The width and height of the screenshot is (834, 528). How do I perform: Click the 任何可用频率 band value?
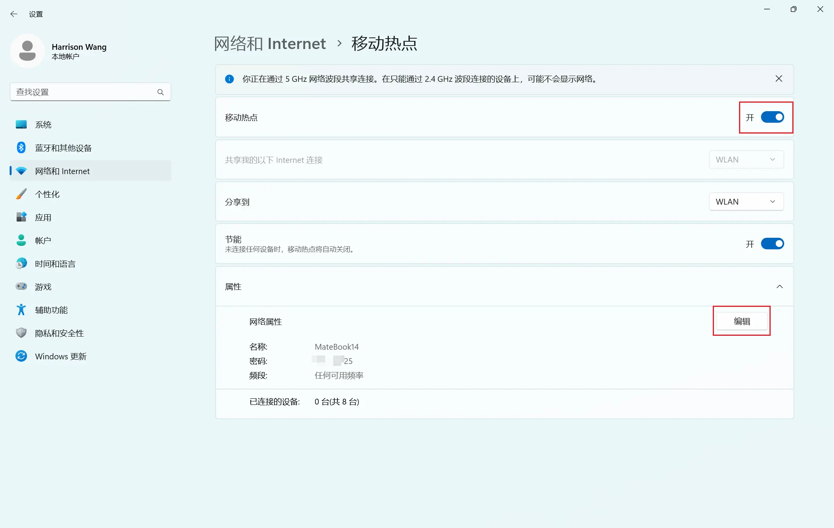[339, 376]
